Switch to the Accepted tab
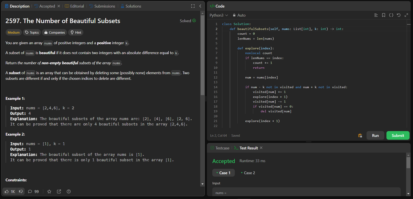The width and height of the screenshot is (413, 199). tap(45, 6)
